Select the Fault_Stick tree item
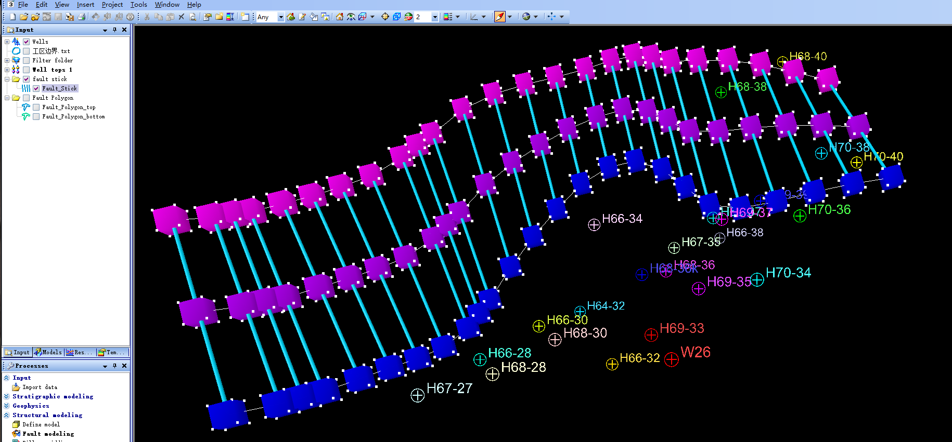 [59, 88]
